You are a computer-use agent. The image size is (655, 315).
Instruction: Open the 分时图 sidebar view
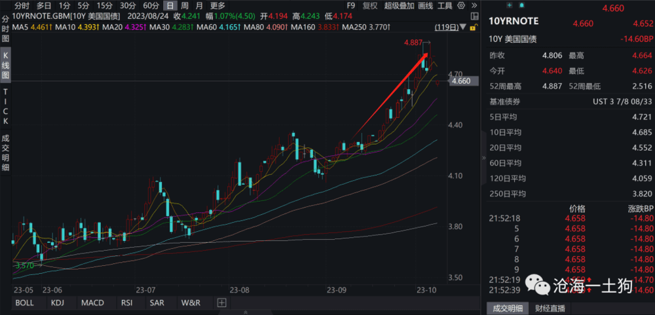click(x=5, y=30)
